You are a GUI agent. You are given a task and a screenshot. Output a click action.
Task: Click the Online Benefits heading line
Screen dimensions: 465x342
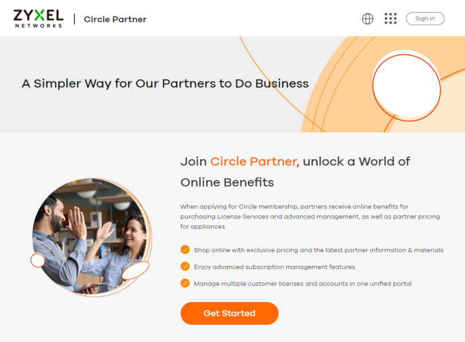tap(227, 182)
